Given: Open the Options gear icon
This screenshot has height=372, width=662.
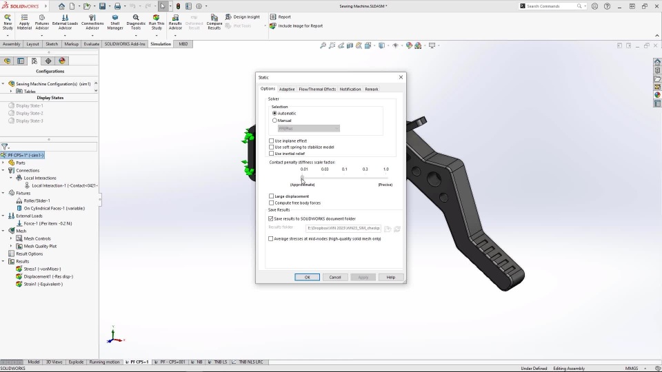Looking at the screenshot, I should (199, 6).
